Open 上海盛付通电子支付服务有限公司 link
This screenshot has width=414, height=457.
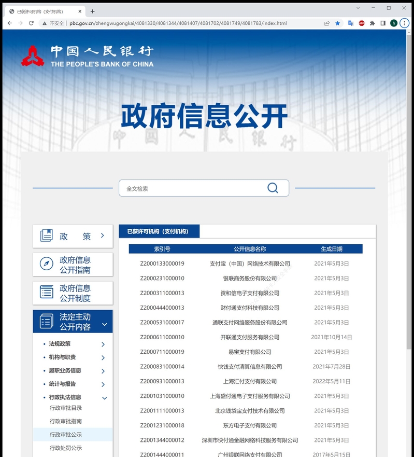tap(250, 396)
